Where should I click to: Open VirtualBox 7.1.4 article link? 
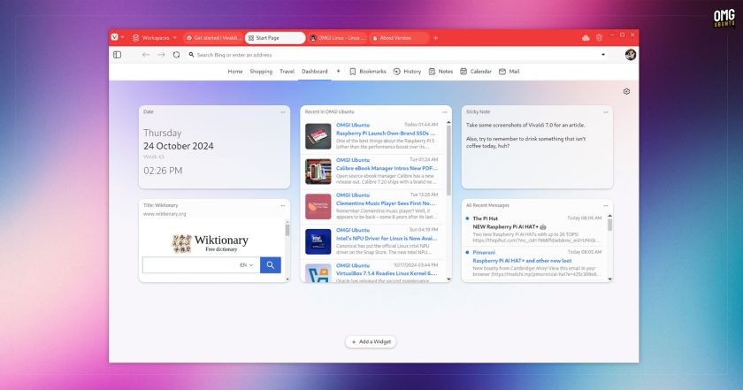pos(387,273)
